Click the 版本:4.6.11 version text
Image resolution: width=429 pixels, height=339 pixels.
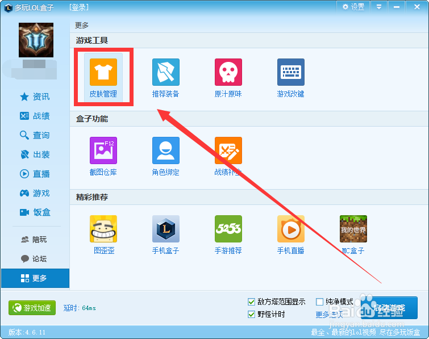(x=27, y=332)
